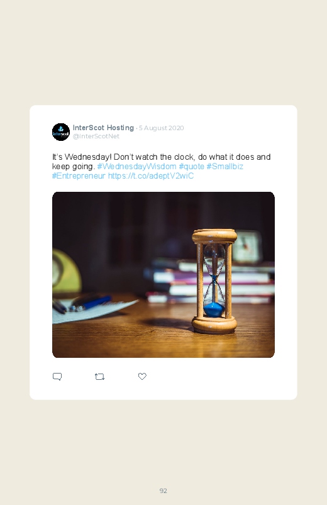
Task: Visit the t.co/adeptV2wiC link
Action: coord(151,176)
